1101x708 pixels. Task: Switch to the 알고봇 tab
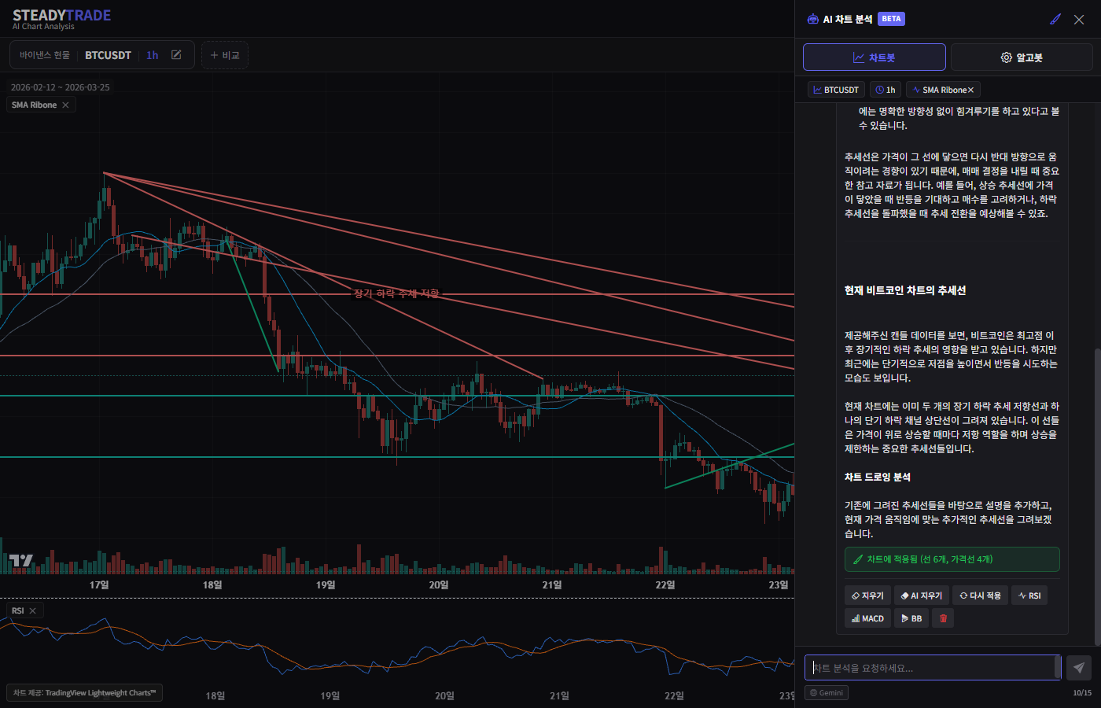coord(1022,57)
